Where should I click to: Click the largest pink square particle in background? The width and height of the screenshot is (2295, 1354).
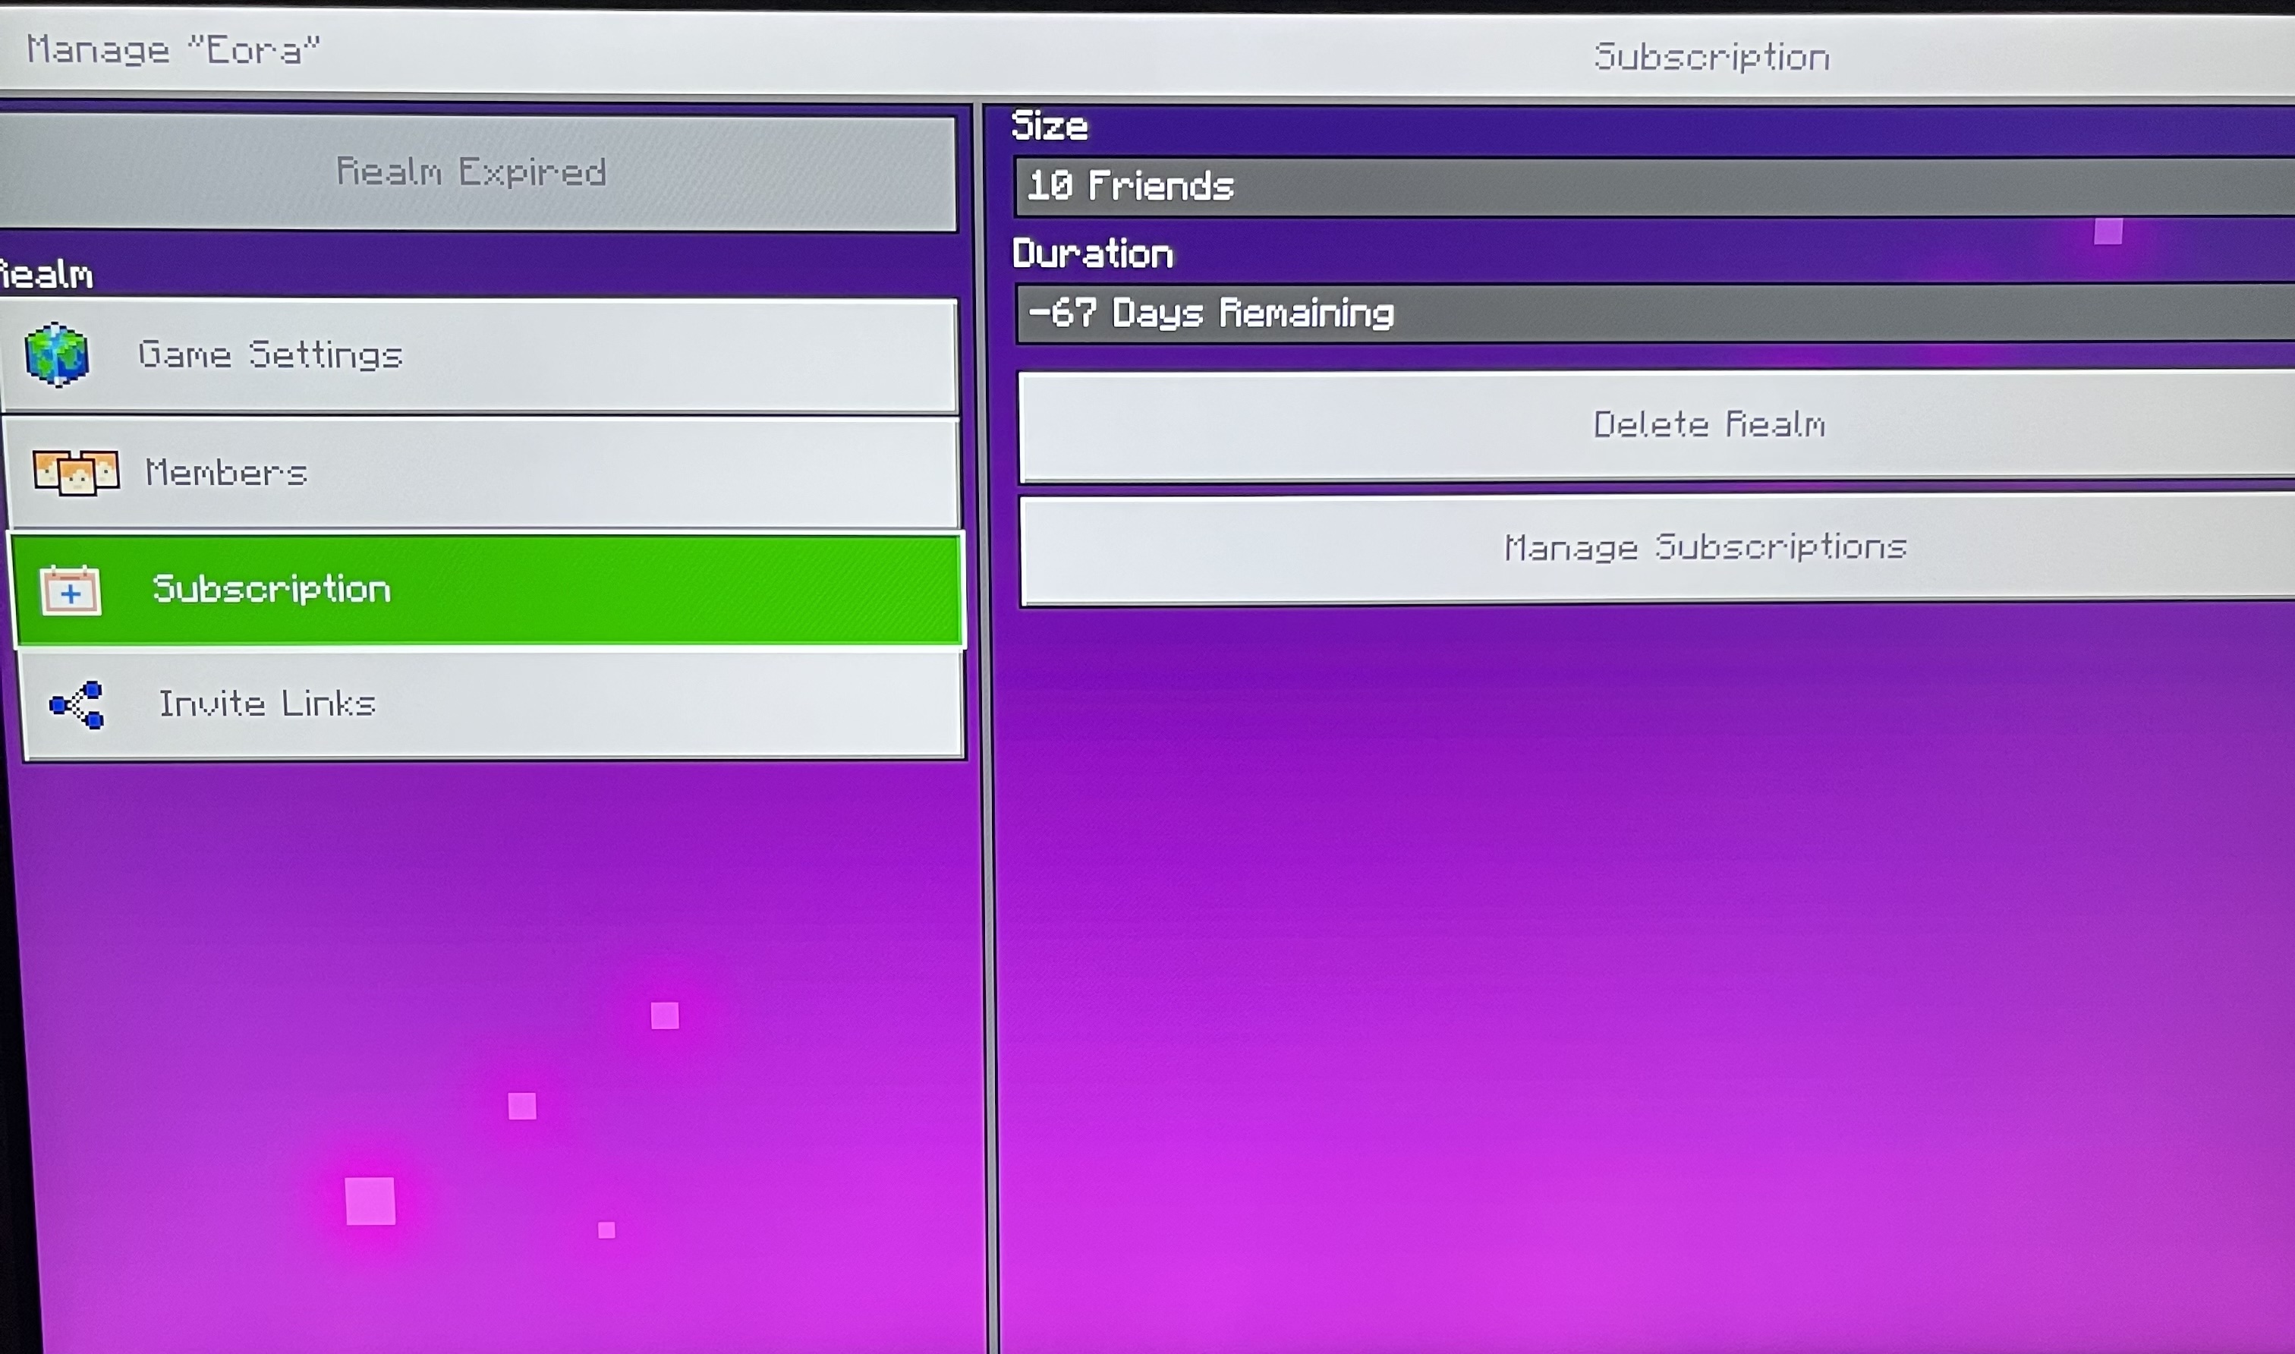(370, 1200)
